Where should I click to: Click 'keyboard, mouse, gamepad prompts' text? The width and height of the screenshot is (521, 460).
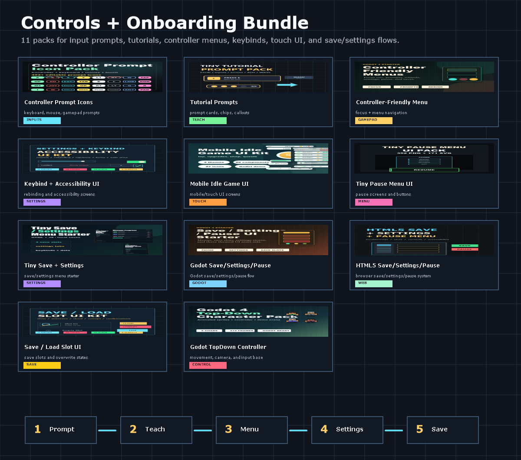62,113
